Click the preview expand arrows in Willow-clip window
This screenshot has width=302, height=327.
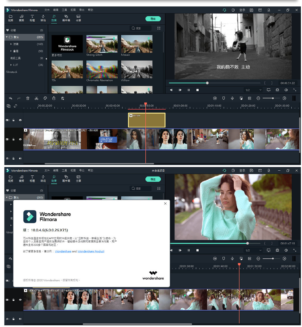[295, 90]
